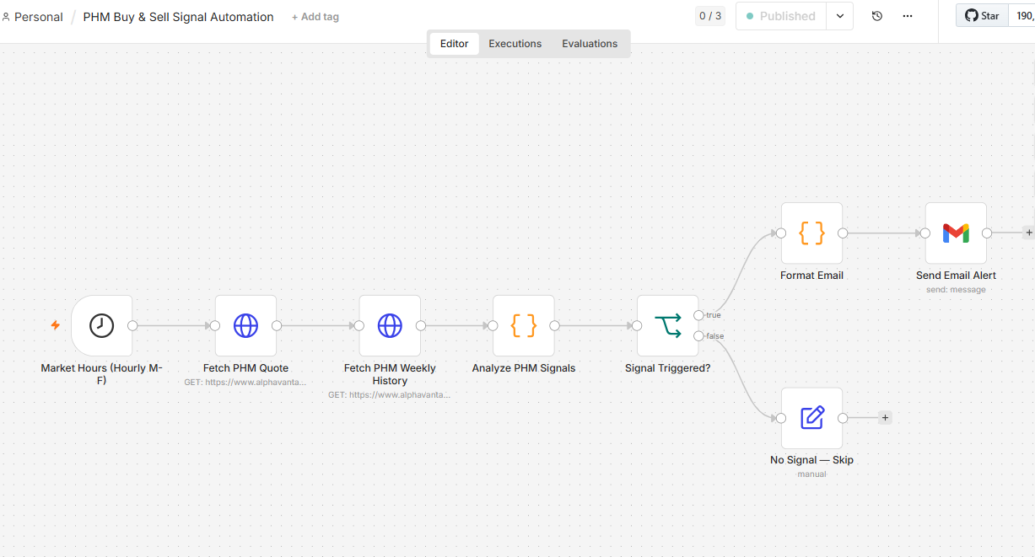
Task: Click the No Signal — Skip label
Action: tap(811, 460)
